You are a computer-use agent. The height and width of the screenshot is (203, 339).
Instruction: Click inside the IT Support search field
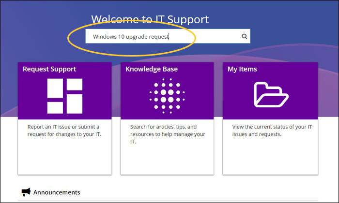tap(168, 36)
